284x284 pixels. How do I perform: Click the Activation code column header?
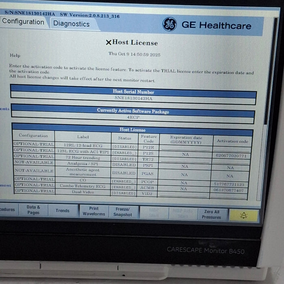[232, 141]
